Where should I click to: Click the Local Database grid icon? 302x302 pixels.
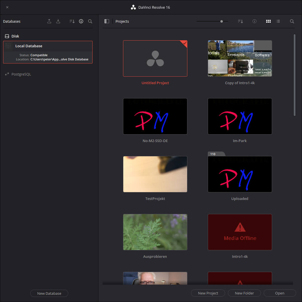pos(8,46)
